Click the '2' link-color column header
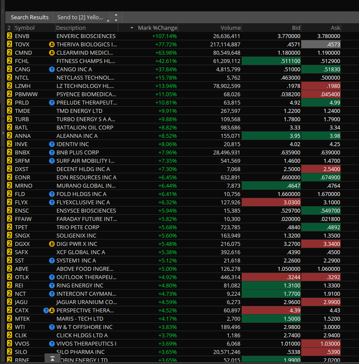The image size is (359, 364). pyautogui.click(x=9, y=28)
